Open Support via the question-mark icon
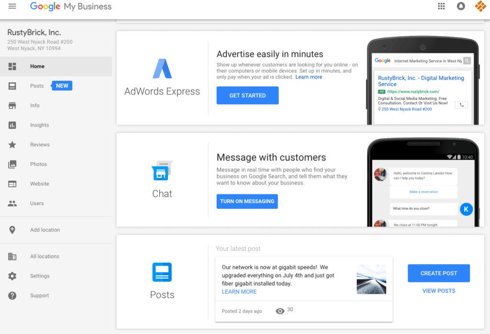 [13, 295]
